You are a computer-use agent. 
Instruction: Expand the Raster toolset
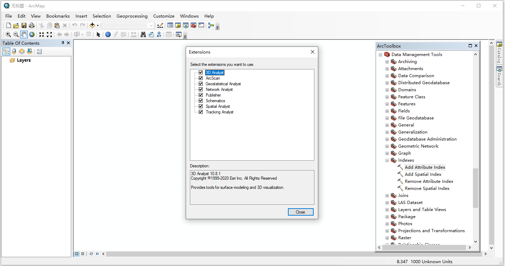coord(387,238)
